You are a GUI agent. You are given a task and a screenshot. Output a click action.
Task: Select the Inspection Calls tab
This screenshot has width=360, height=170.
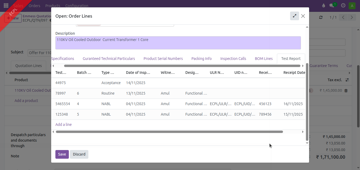(x=233, y=59)
